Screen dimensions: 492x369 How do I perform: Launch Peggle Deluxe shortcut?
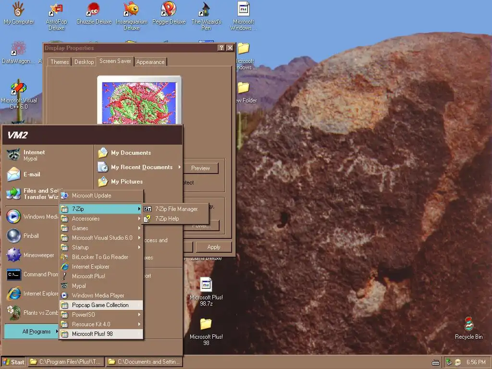[169, 13]
